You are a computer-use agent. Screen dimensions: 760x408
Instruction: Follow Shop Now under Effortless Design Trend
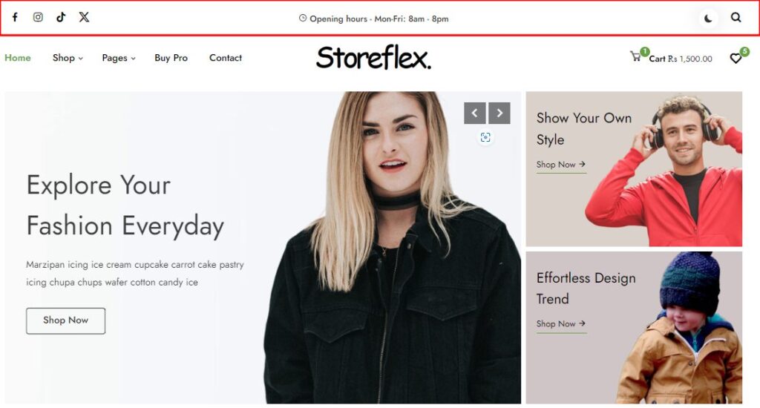[561, 323]
